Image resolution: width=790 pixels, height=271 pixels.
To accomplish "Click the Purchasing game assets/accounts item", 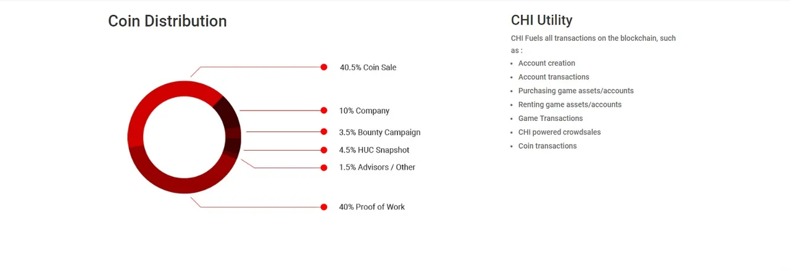I will click(576, 91).
